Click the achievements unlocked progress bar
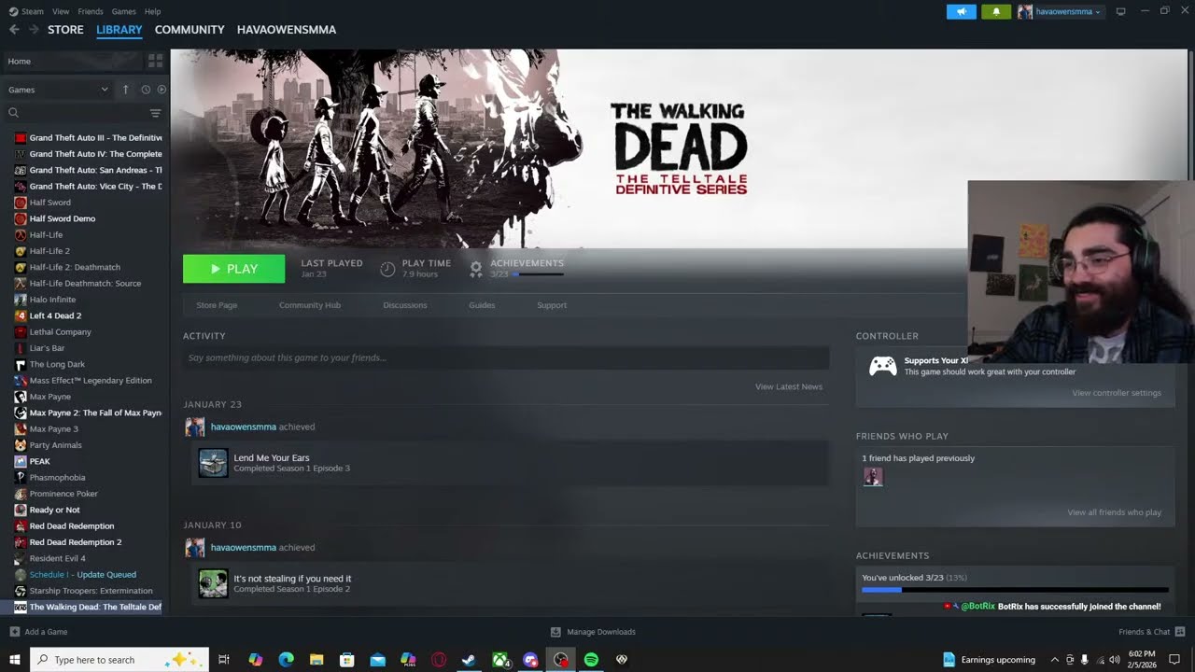Image resolution: width=1195 pixels, height=672 pixels. [x=1015, y=590]
